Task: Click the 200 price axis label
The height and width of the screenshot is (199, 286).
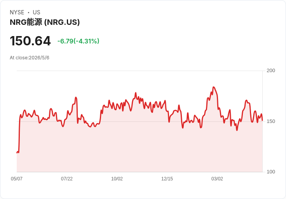Action: [x=271, y=71]
